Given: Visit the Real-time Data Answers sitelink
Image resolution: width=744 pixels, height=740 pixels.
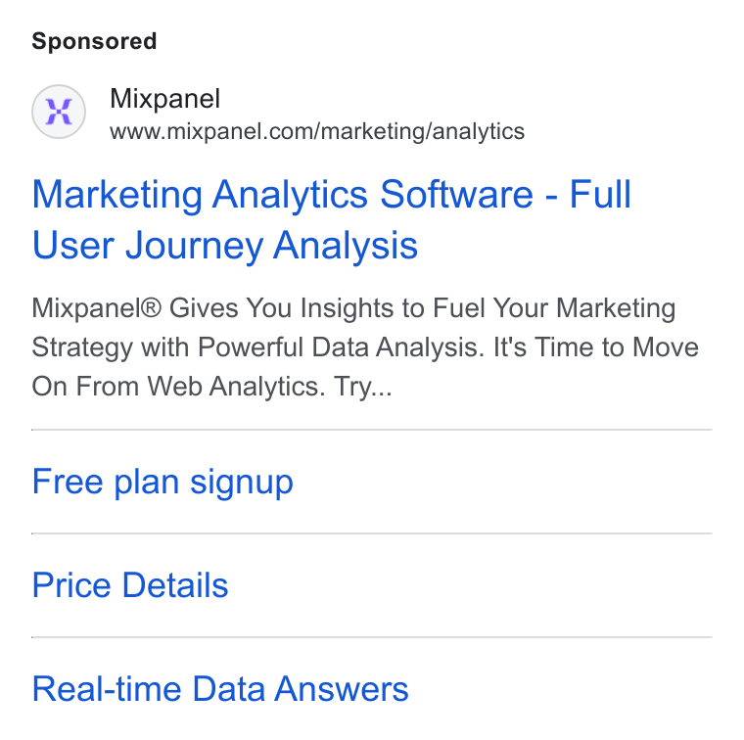Looking at the screenshot, I should coord(220,689).
